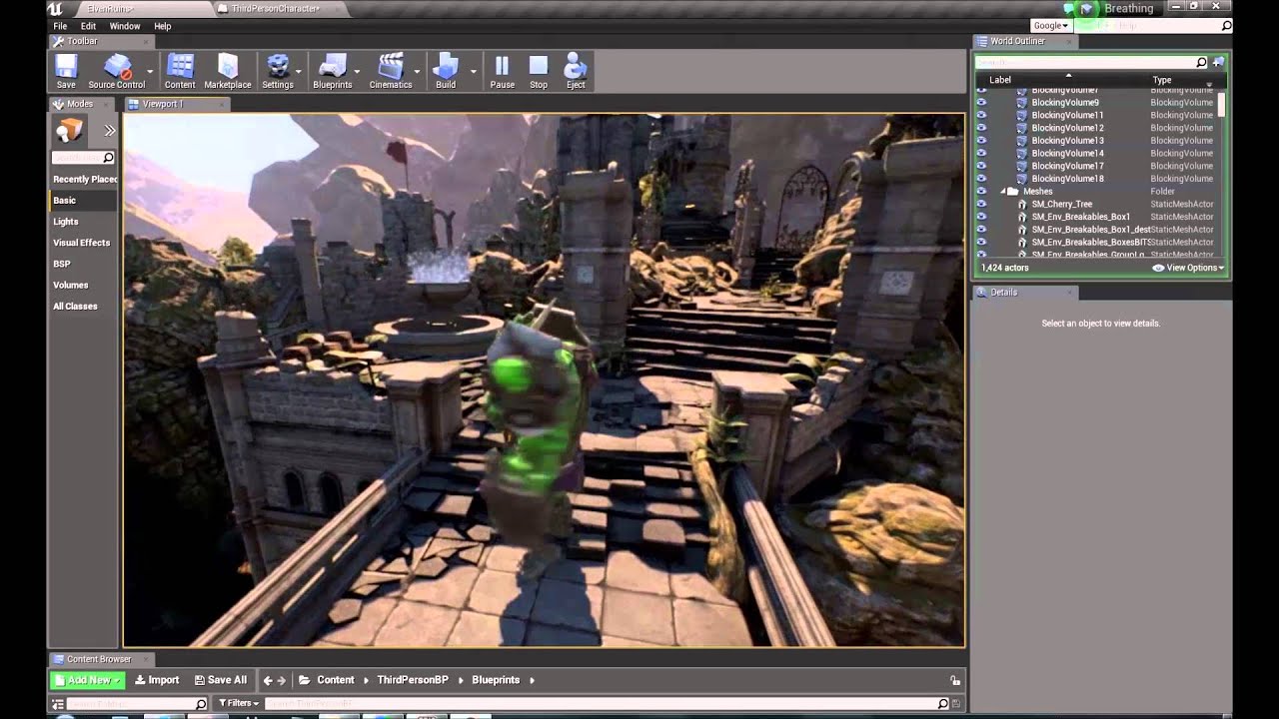Image resolution: width=1279 pixels, height=719 pixels.
Task: Navigate forward in Content Browser
Action: (x=282, y=680)
